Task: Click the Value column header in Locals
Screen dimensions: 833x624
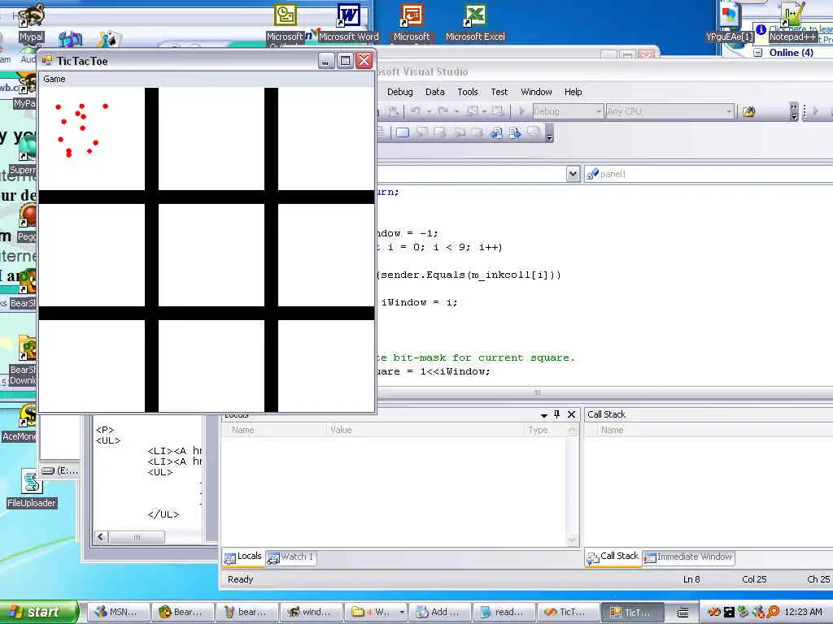Action: coord(425,431)
